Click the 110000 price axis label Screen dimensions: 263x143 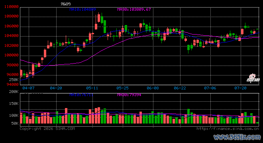click(12, 7)
